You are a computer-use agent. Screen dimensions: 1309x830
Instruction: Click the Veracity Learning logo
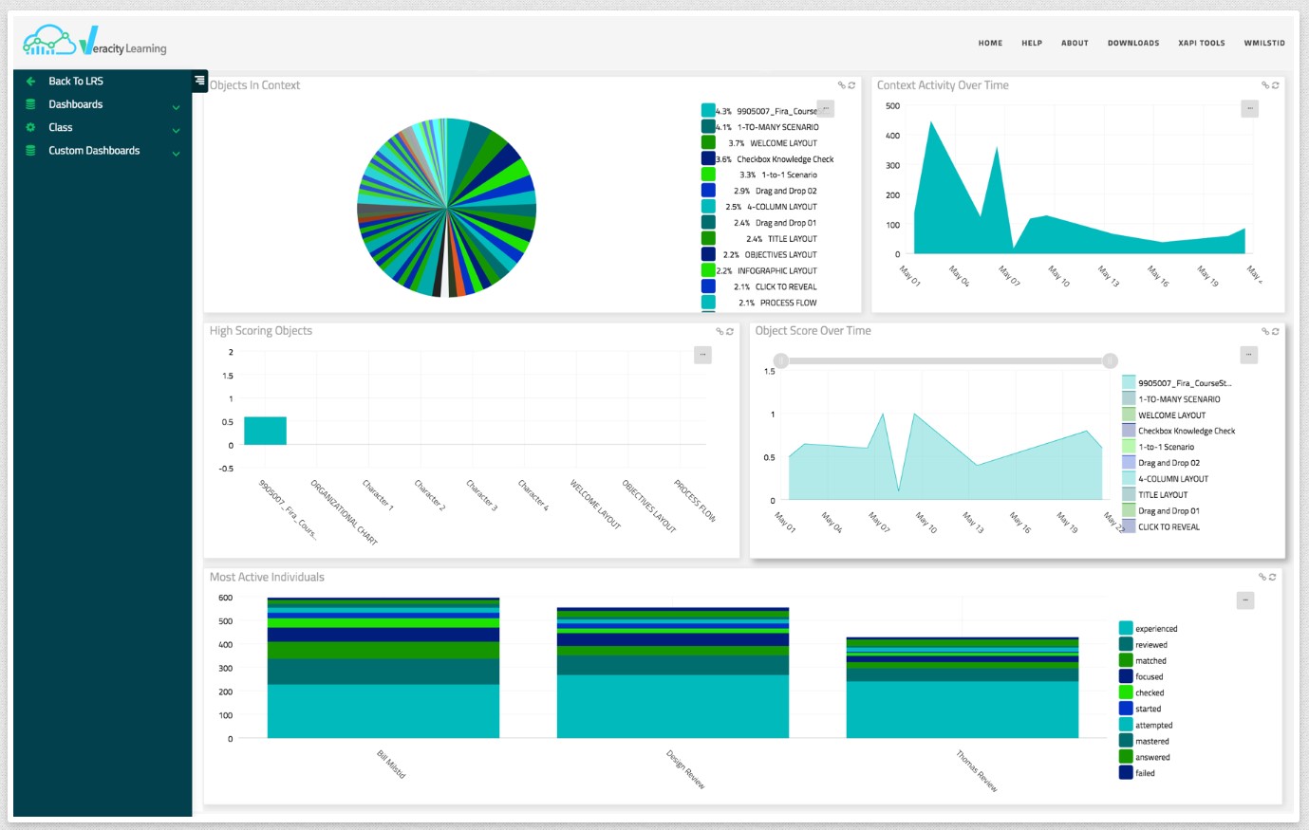(x=95, y=43)
